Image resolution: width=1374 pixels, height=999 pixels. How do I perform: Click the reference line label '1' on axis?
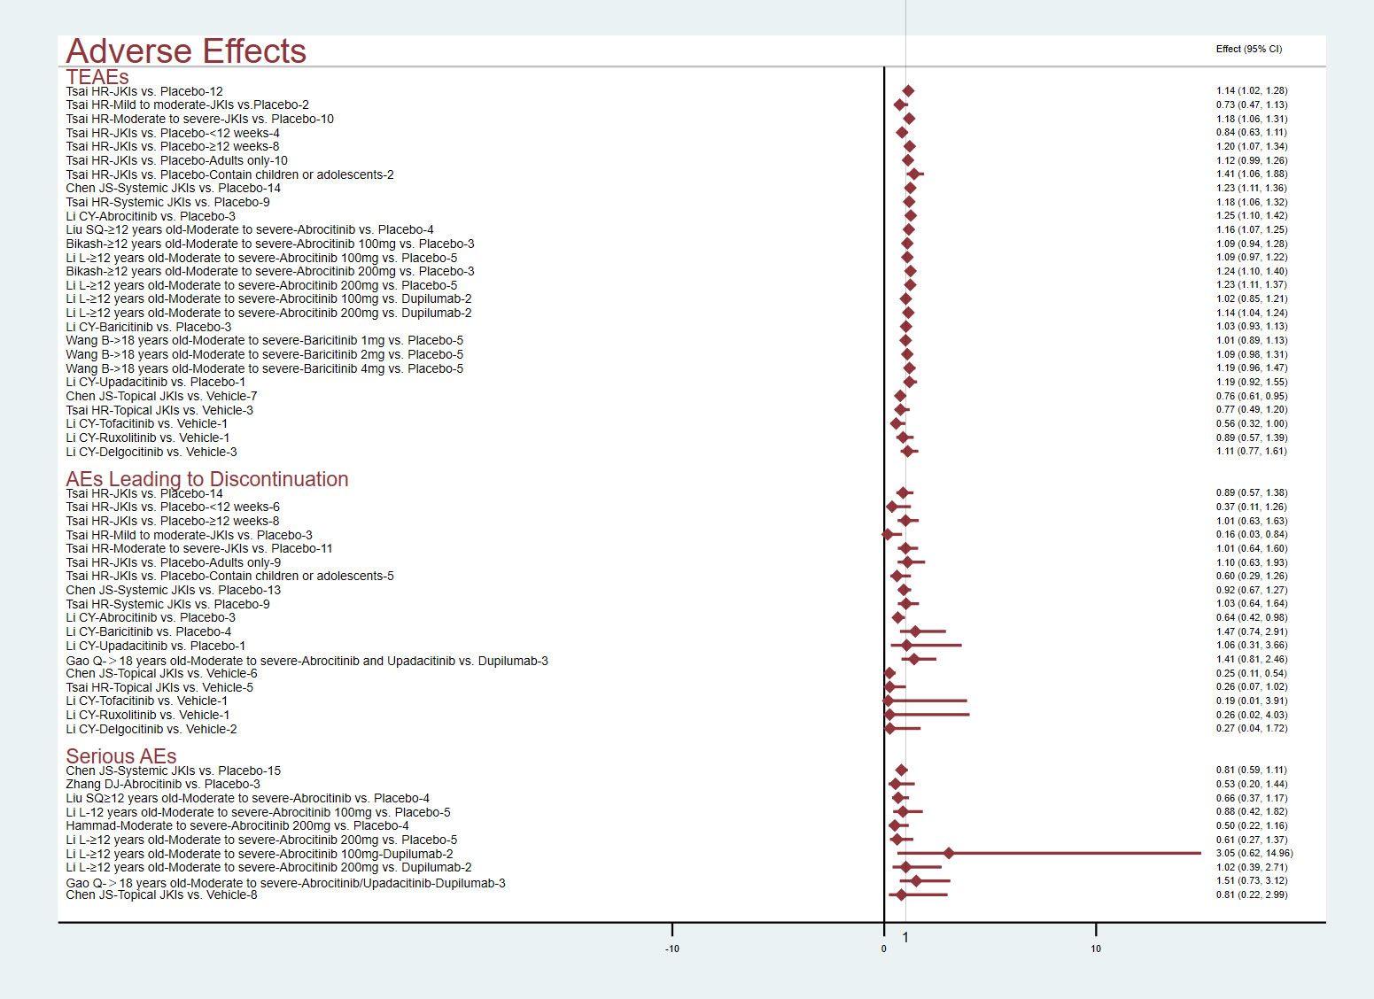(905, 937)
